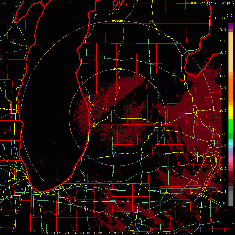Click the 9.0 value on the legend
This screenshot has width=235, height=235.
pyautogui.click(x=223, y=41)
